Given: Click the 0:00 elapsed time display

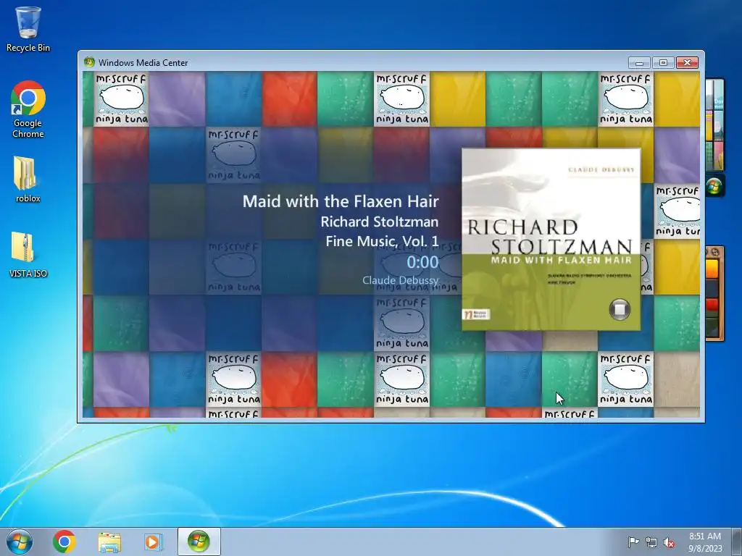Looking at the screenshot, I should 422,262.
